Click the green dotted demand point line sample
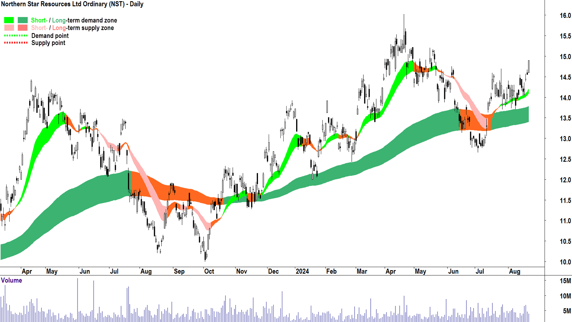 click(16, 36)
